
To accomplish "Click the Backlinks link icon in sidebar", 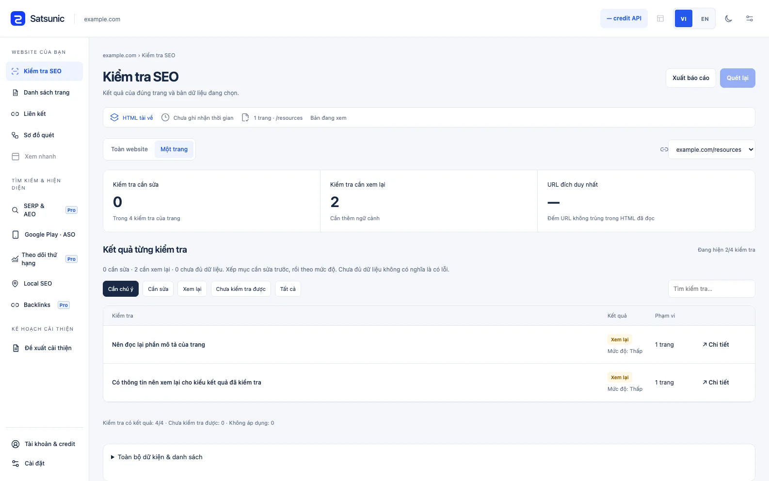I will pyautogui.click(x=15, y=305).
